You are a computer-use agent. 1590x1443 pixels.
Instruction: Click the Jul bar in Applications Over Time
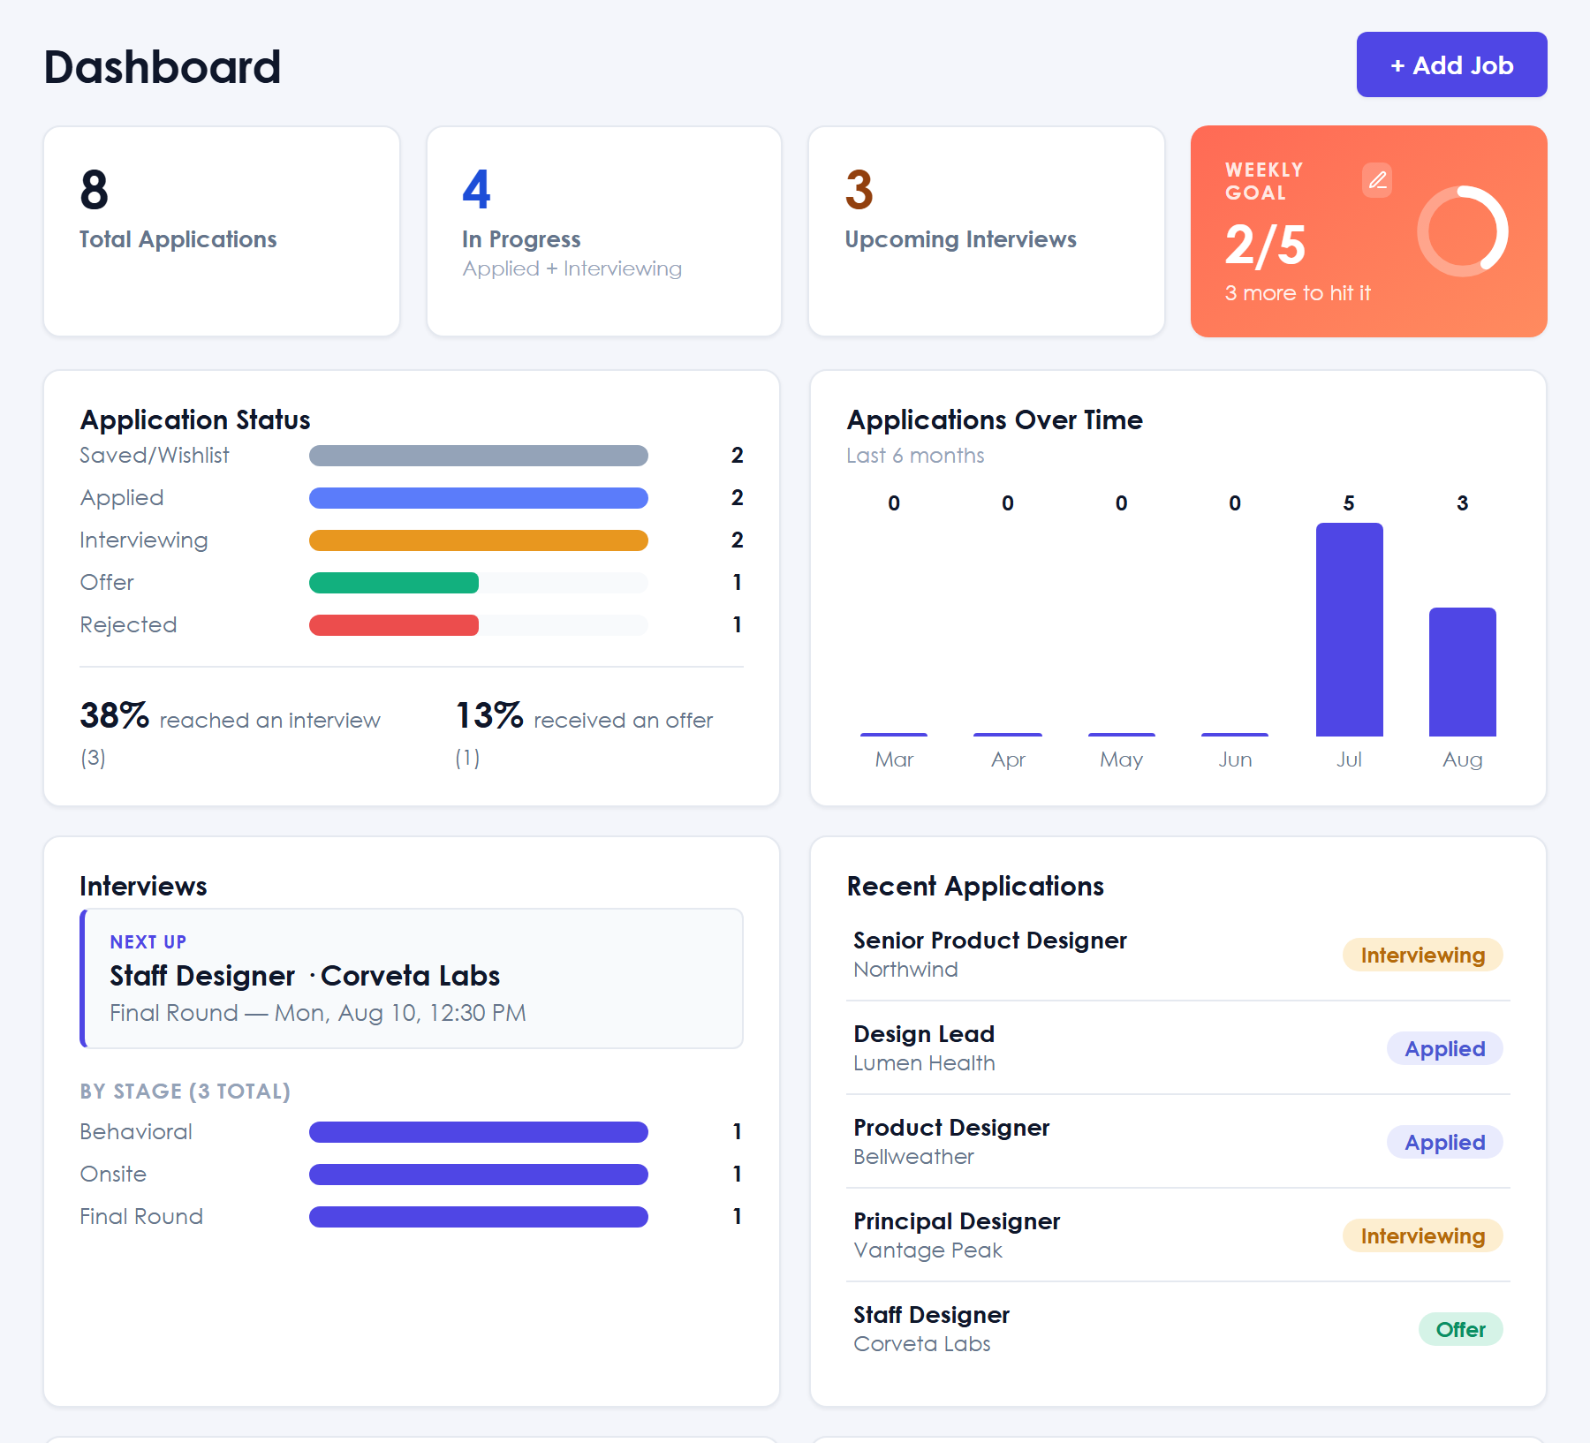pos(1349,630)
